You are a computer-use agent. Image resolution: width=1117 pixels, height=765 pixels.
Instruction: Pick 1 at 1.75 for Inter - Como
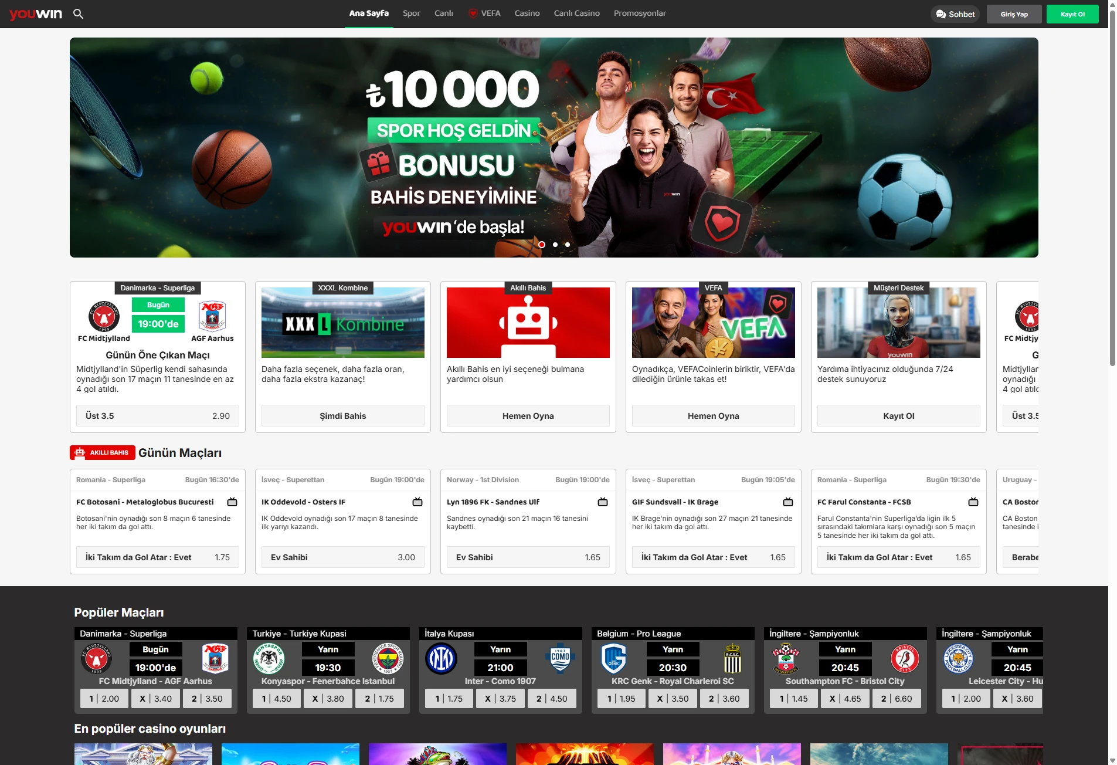tap(449, 699)
